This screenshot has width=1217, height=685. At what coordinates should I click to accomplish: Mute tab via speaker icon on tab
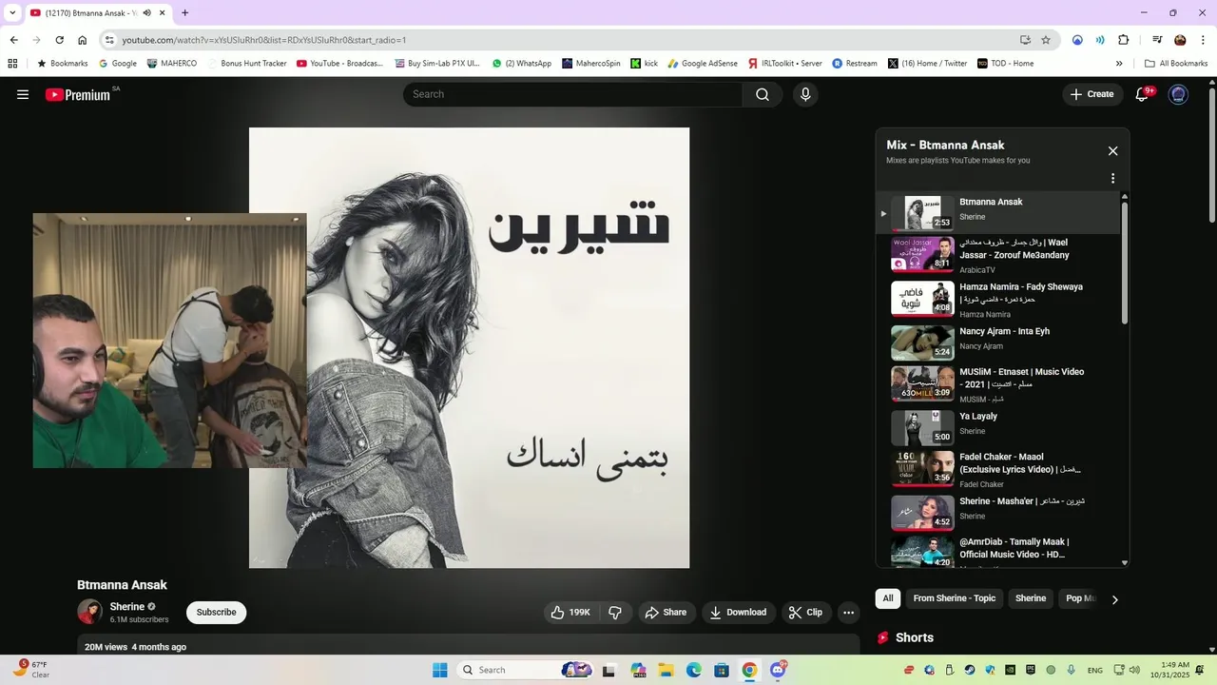pyautogui.click(x=147, y=12)
